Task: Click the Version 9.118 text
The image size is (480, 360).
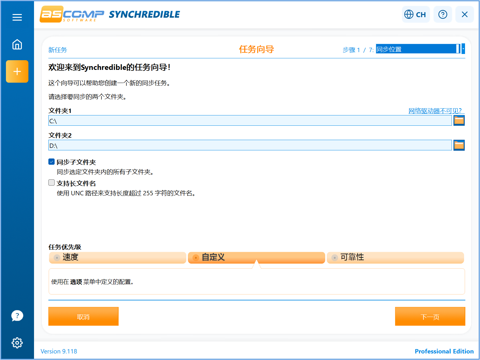Action: click(59, 351)
